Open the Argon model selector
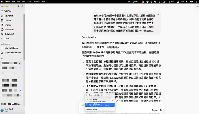This screenshot has width=199, height=114. 155,110
